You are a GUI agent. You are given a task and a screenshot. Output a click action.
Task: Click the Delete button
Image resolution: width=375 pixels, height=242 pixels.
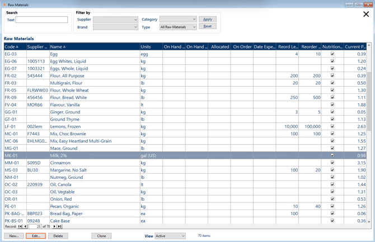(58, 236)
